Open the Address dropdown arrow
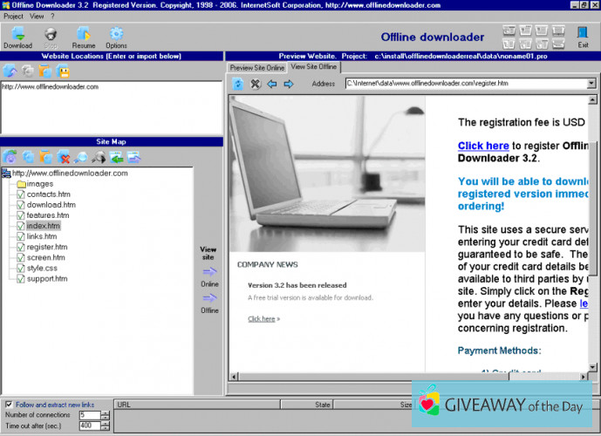This screenshot has height=436, width=601. coord(591,84)
